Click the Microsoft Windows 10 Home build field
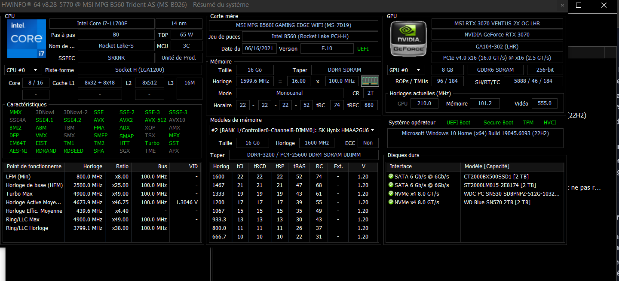This screenshot has width=619, height=281. 475,138
